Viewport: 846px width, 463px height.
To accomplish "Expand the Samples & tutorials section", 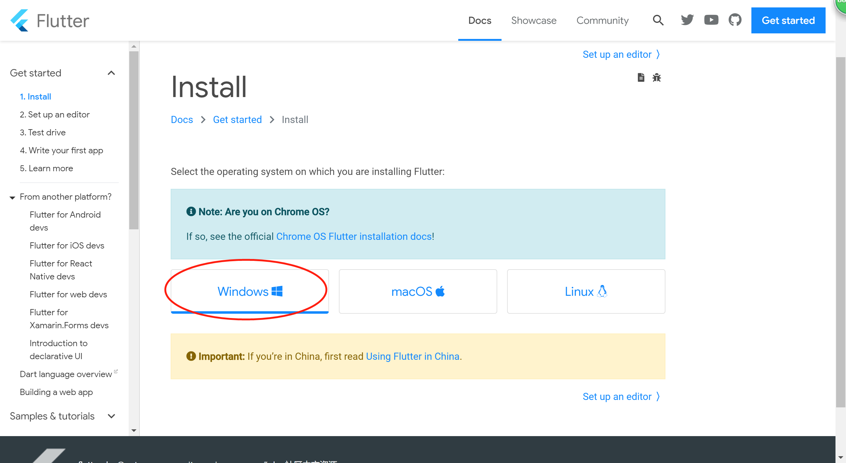I will click(x=111, y=416).
